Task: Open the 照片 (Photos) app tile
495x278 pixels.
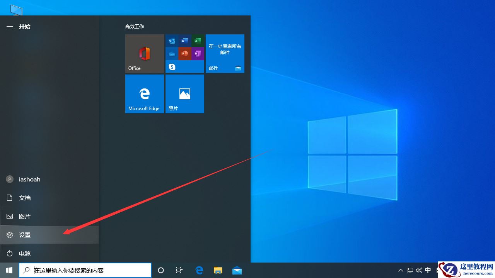Action: pos(184,93)
